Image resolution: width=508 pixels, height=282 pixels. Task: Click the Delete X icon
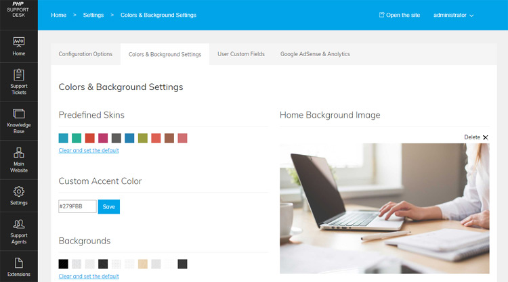[x=486, y=137]
